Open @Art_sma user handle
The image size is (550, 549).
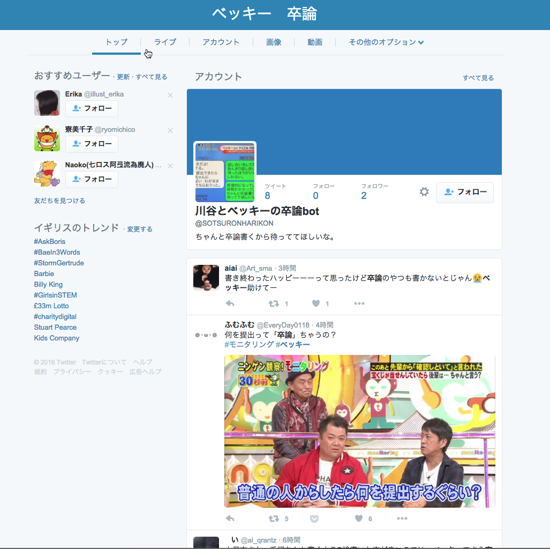(255, 269)
